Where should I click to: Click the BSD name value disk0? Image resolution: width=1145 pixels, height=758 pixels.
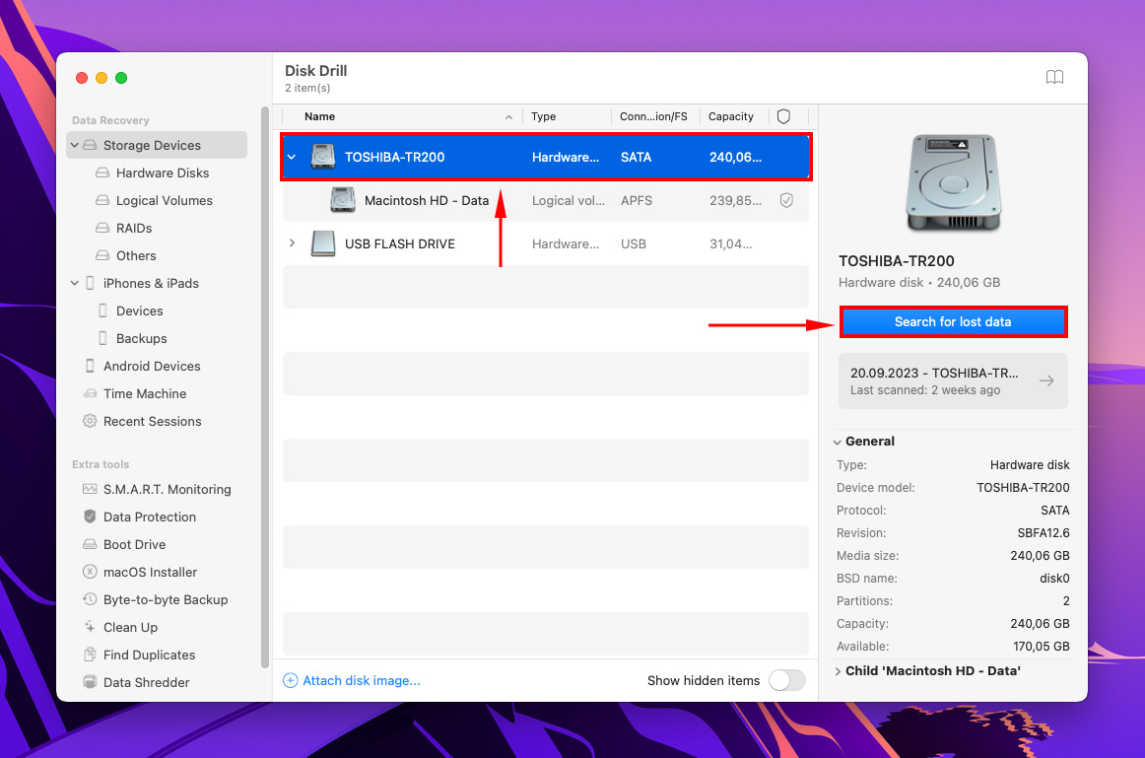click(1054, 579)
